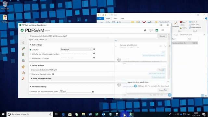Image resolution: width=208 pixels, height=117 pixels.
Task: Click Select none in Explorer ribbon
Action: click(194, 25)
